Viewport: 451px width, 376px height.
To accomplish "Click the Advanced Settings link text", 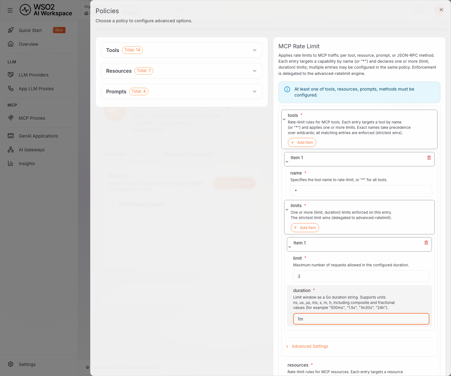I will click(x=310, y=346).
